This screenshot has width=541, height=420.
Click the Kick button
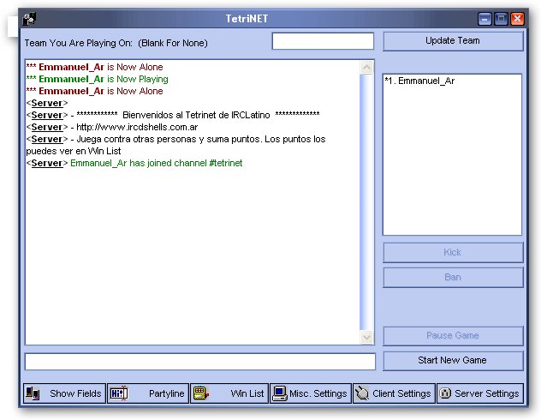click(453, 252)
